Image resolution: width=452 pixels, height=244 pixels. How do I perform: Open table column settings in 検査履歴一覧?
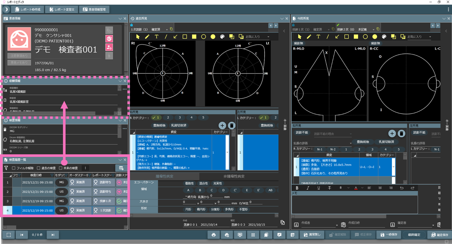pos(121,168)
